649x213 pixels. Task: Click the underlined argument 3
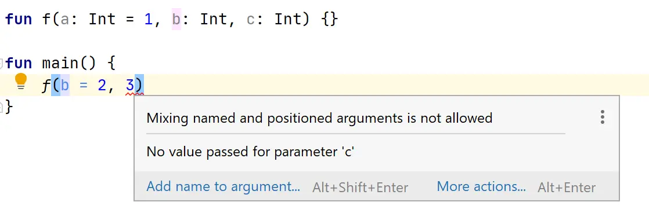click(x=130, y=86)
